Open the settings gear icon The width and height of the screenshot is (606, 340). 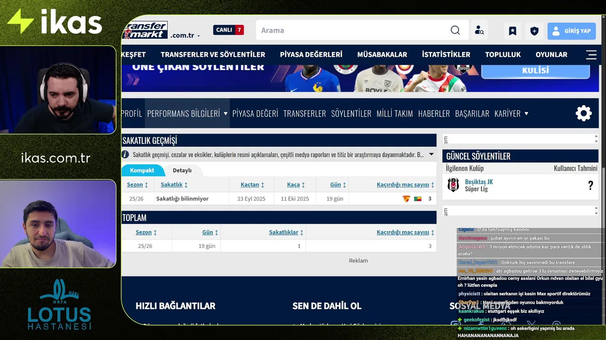(x=583, y=113)
